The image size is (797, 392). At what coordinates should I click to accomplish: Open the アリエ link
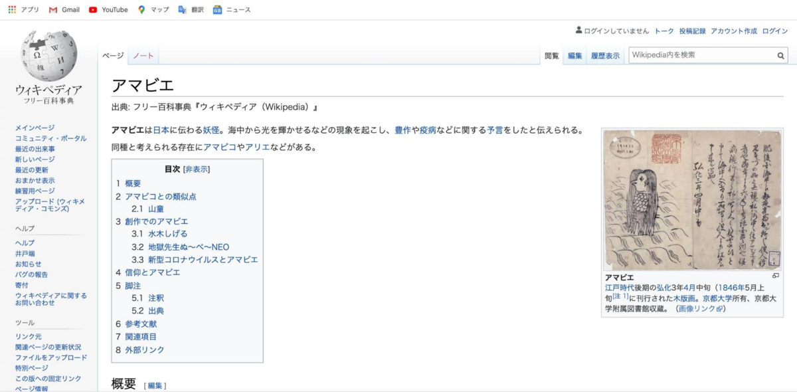point(257,147)
